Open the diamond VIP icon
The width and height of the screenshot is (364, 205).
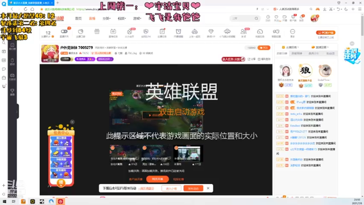211,31
